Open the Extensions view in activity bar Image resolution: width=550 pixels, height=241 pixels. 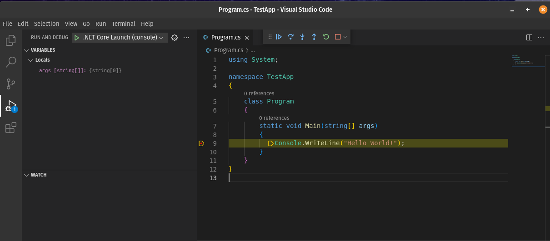pos(10,128)
